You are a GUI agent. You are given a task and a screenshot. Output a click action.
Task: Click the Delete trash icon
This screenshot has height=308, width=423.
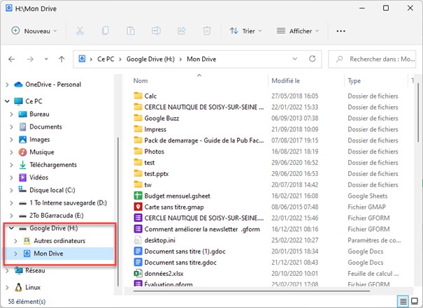tap(206, 31)
